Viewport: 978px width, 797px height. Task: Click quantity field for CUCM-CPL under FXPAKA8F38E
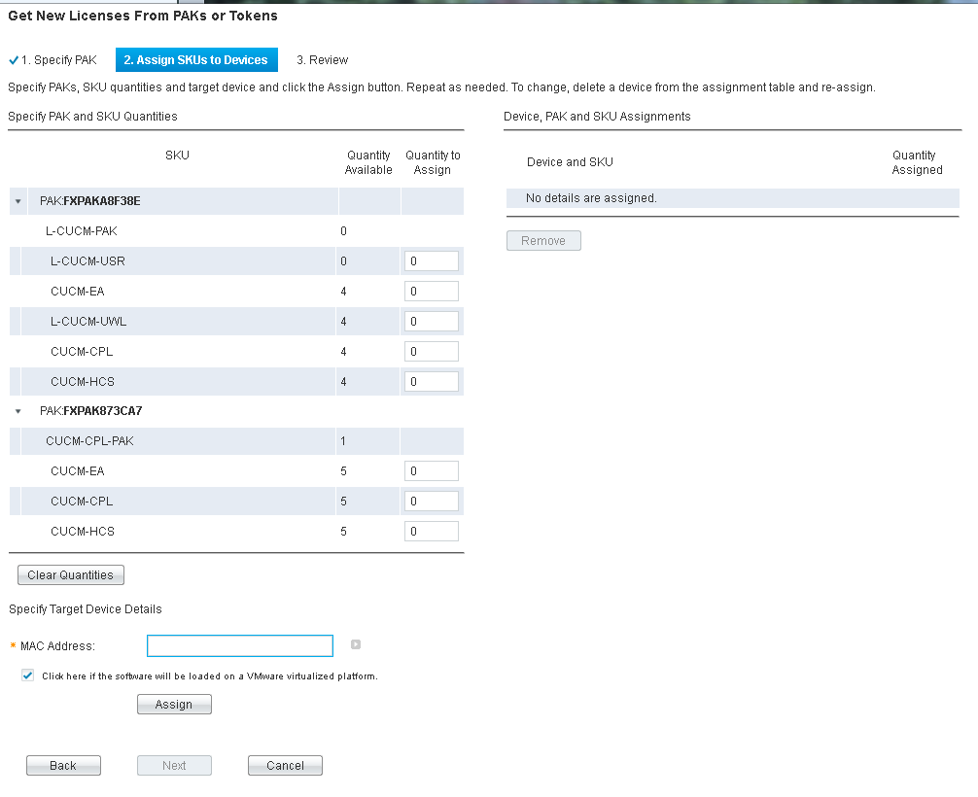pos(431,351)
